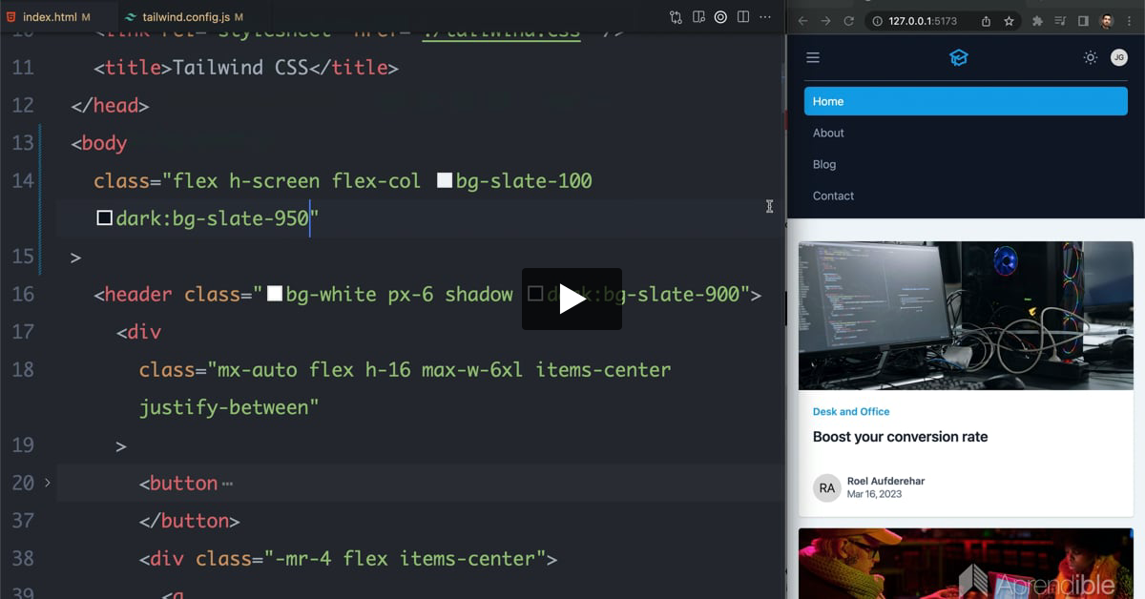This screenshot has height=599, width=1145.
Task: Click the graduation cap logo on the page
Action: click(x=959, y=58)
